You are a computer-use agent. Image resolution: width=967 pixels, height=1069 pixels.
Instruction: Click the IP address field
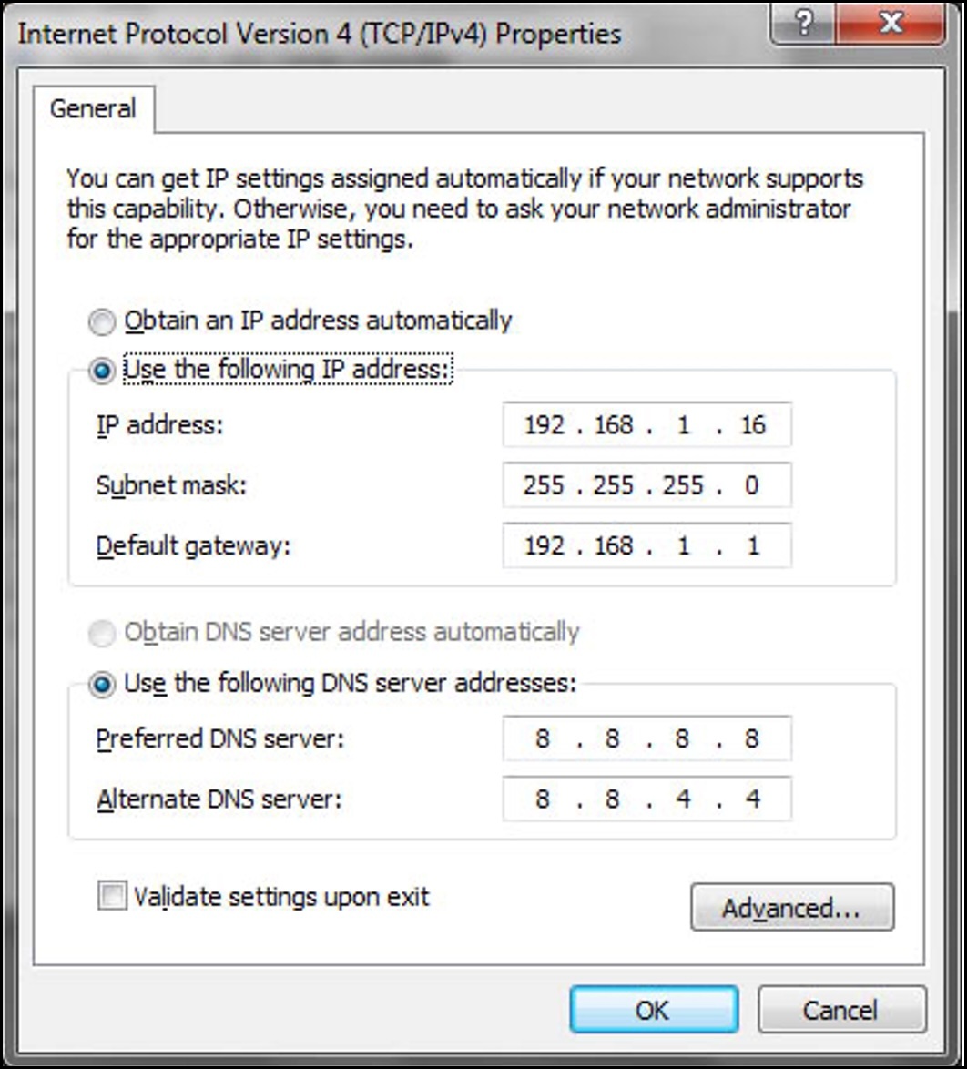(647, 424)
